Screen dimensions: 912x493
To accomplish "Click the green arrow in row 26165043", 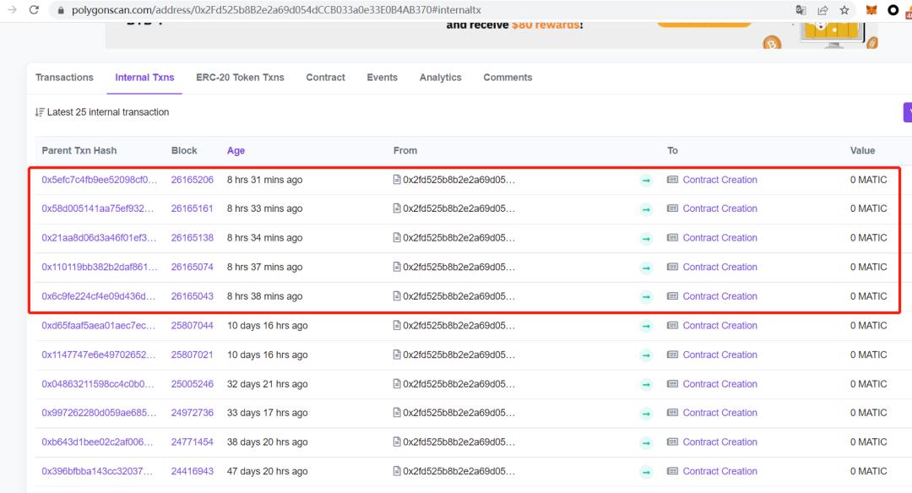I will (646, 297).
